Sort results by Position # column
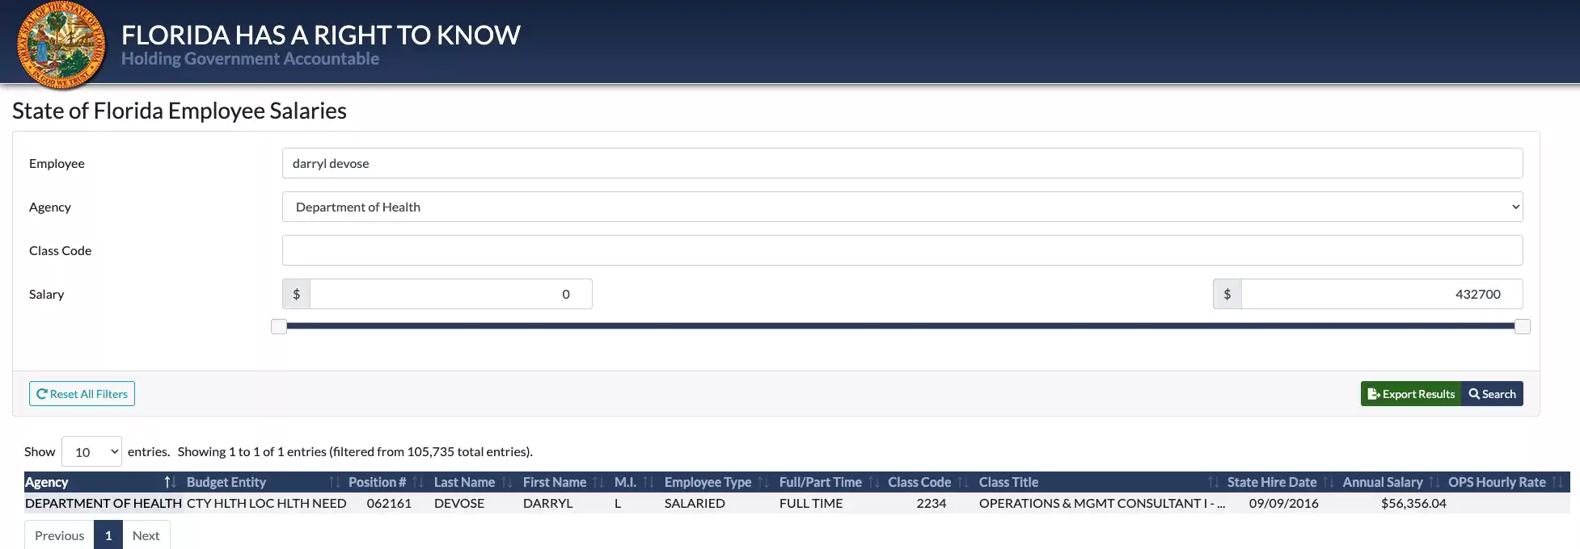Screen dimensions: 1580x549 click(x=417, y=482)
